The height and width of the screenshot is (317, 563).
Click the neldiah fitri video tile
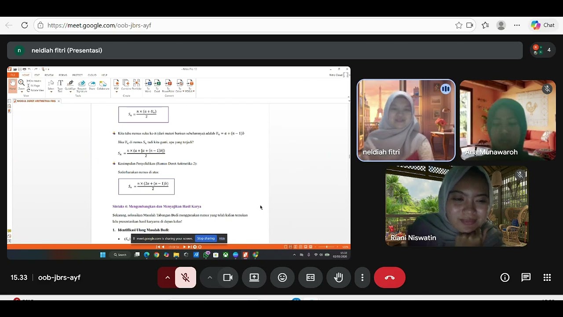406,120
